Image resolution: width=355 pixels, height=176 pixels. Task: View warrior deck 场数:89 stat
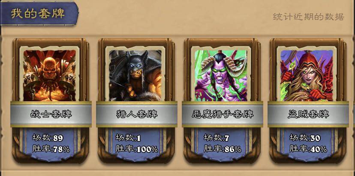point(48,138)
